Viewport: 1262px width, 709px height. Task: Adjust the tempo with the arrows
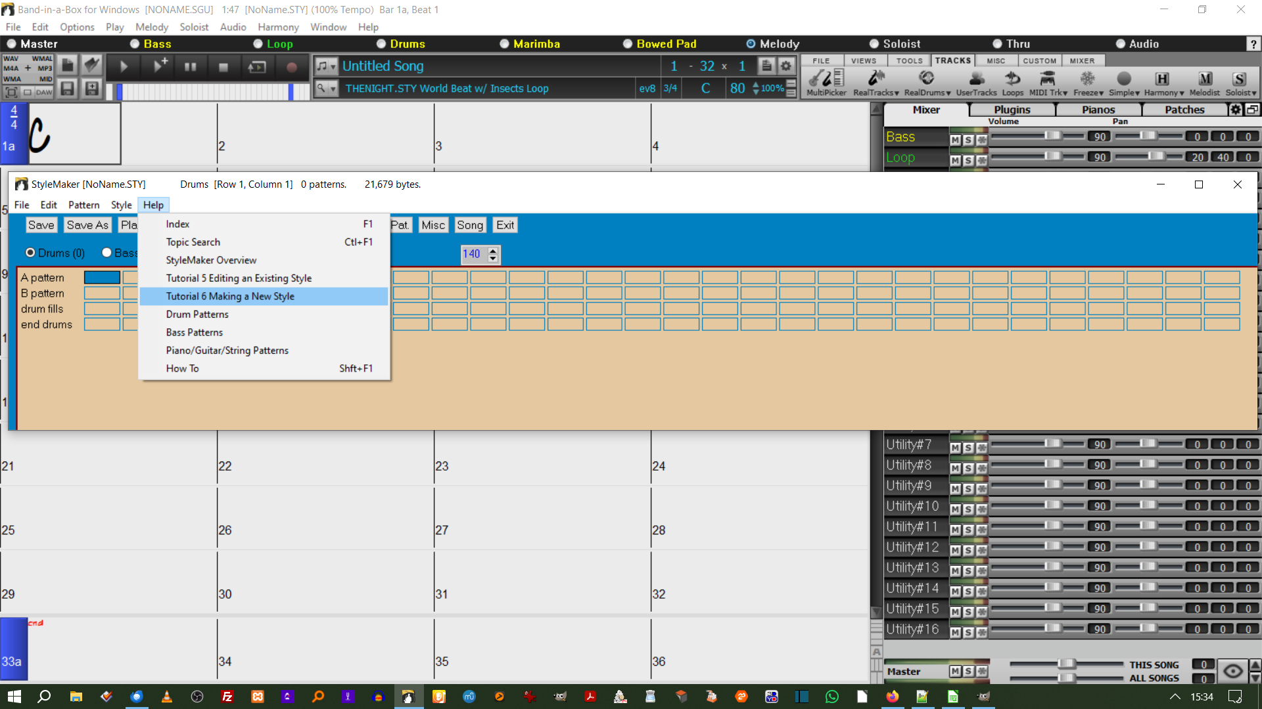pyautogui.click(x=756, y=88)
